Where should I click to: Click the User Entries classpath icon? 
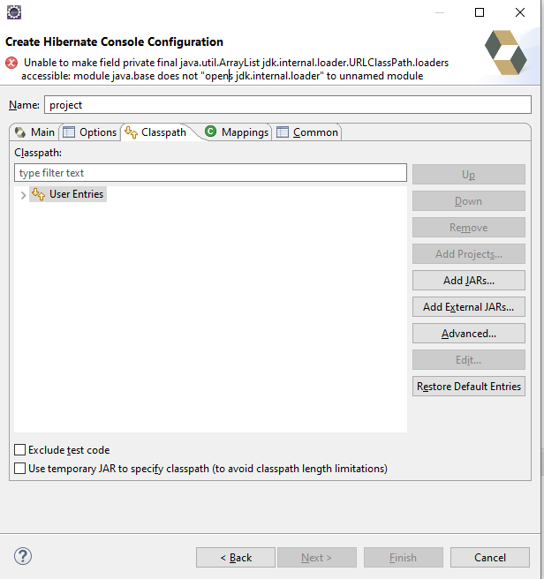[x=38, y=194]
